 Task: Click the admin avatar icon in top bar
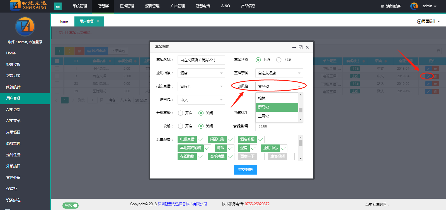[x=414, y=6]
